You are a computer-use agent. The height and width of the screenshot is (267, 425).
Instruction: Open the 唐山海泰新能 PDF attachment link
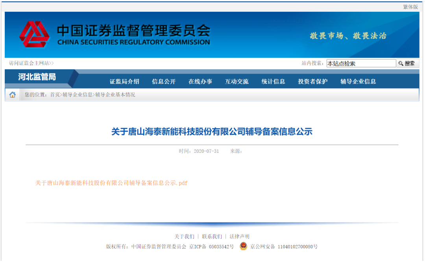(111, 183)
